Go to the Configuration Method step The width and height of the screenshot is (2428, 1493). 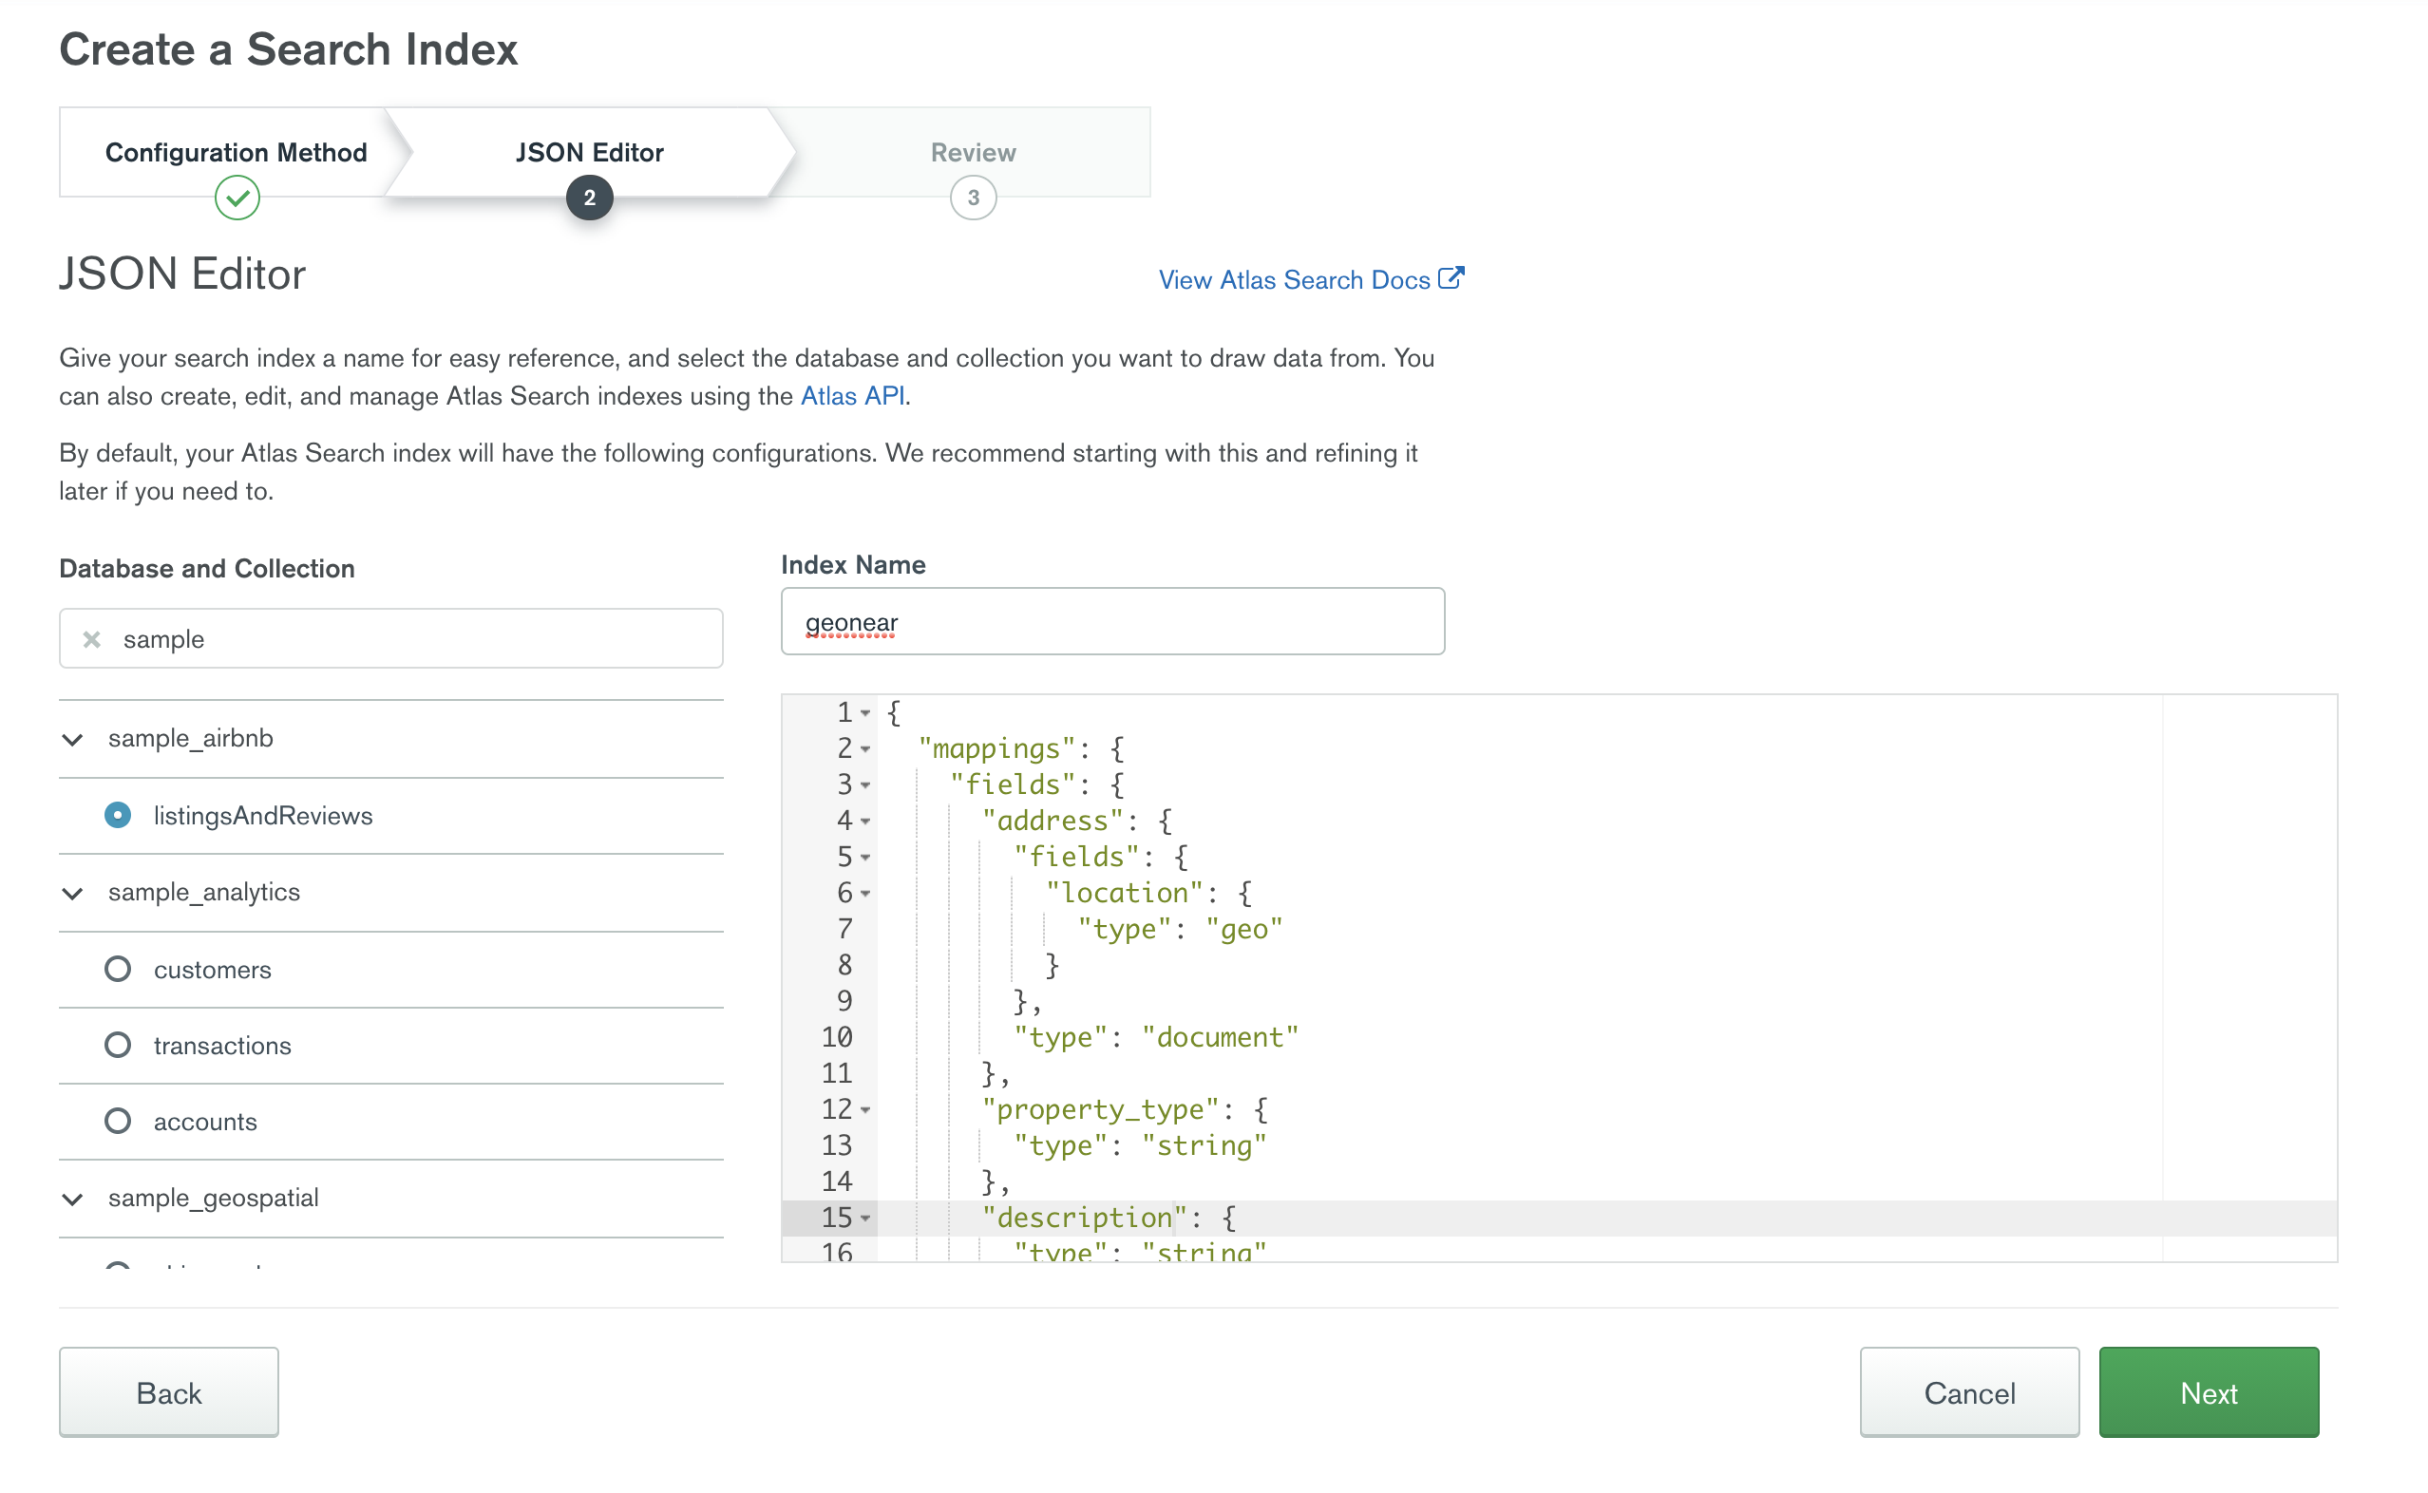click(236, 152)
